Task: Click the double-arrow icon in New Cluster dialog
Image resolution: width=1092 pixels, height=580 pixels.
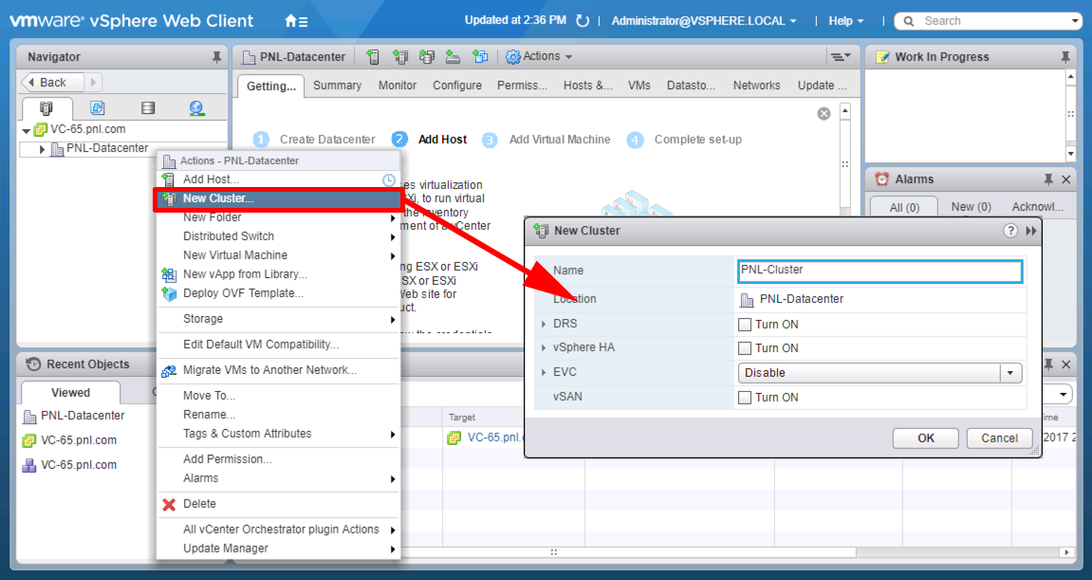Action: [1031, 231]
